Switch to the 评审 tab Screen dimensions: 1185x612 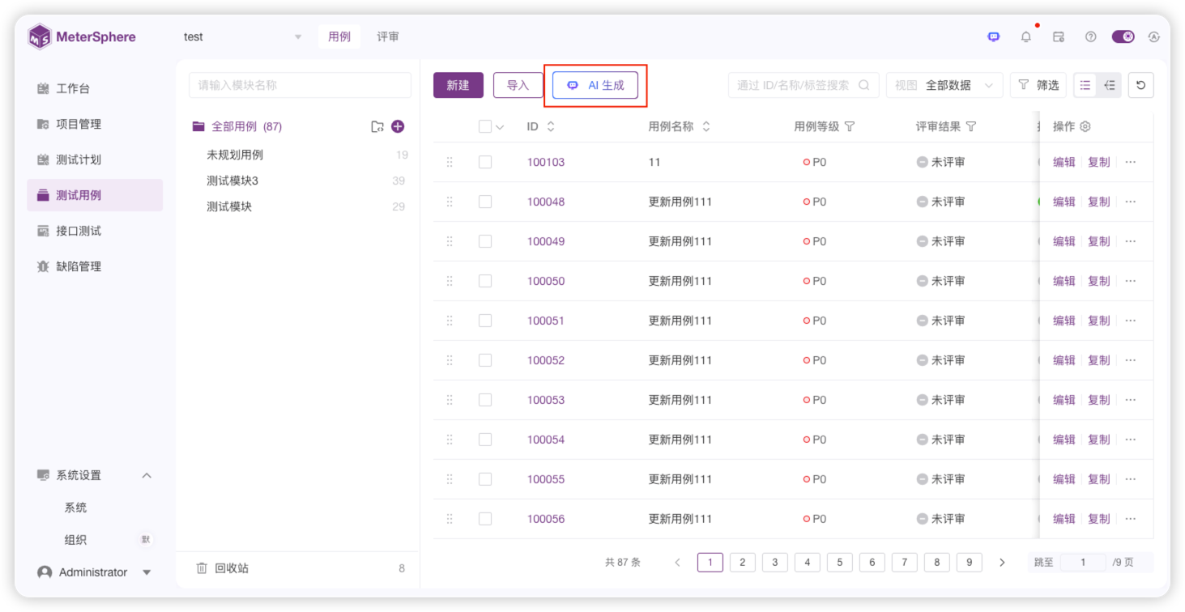click(x=388, y=36)
